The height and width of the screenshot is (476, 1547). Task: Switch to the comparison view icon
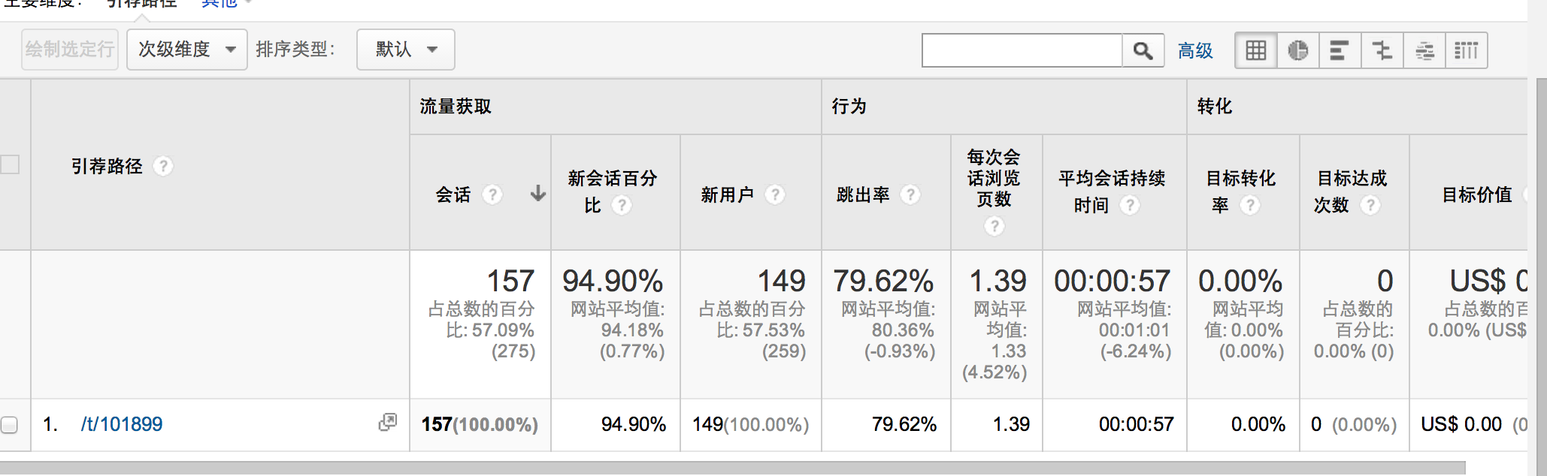1382,50
